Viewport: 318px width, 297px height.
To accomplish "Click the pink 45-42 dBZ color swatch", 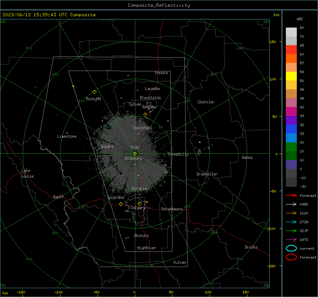I will click(291, 103).
